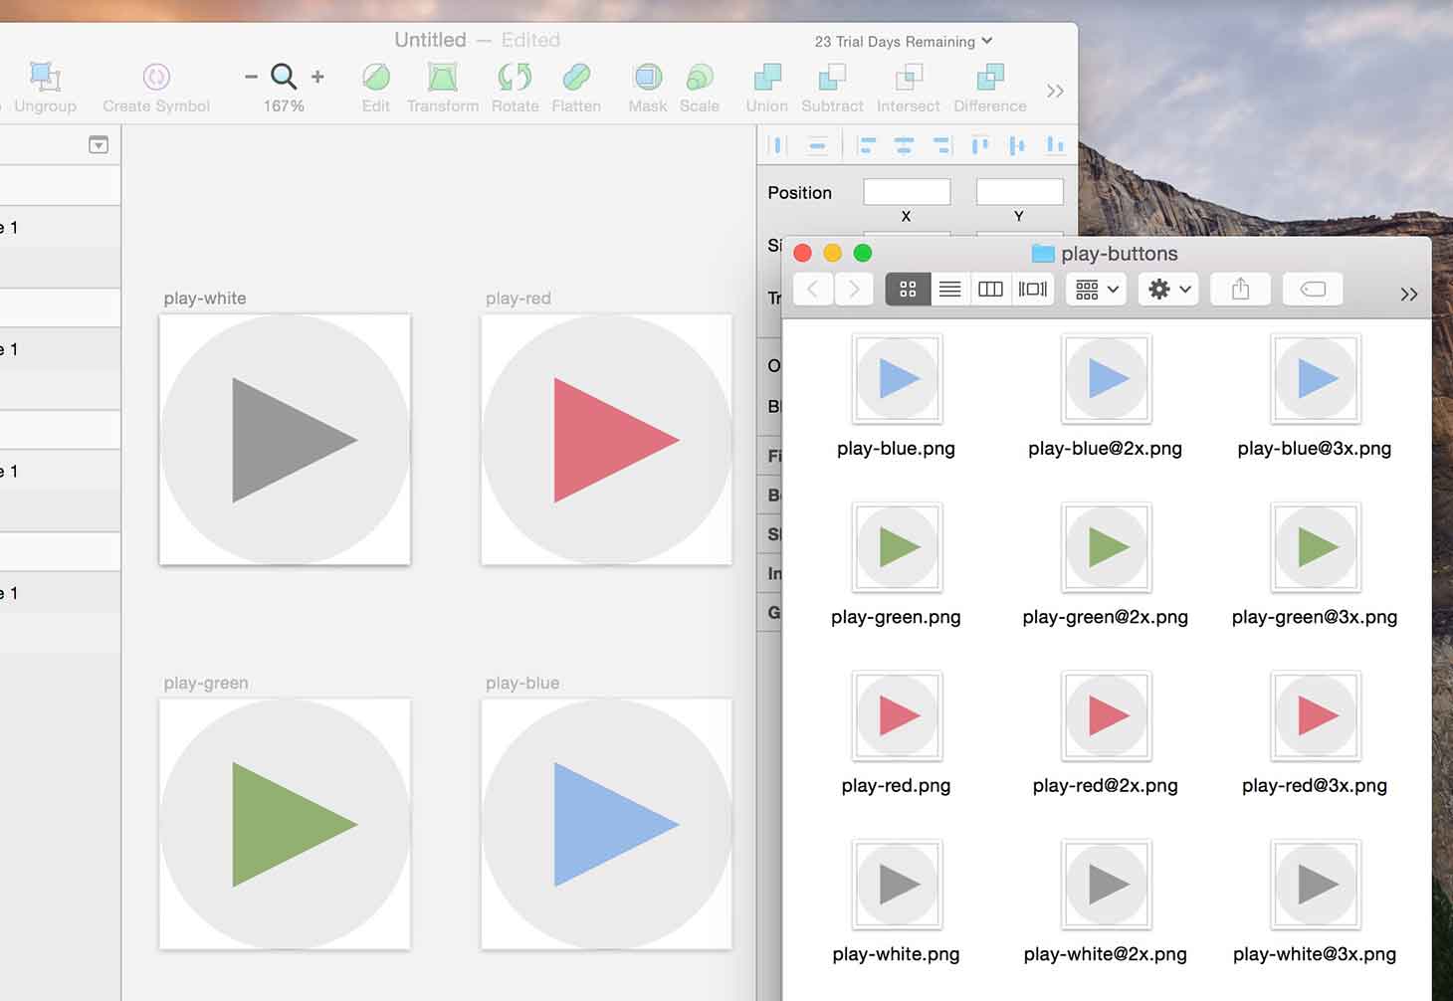Select the Rotate tool

click(515, 88)
